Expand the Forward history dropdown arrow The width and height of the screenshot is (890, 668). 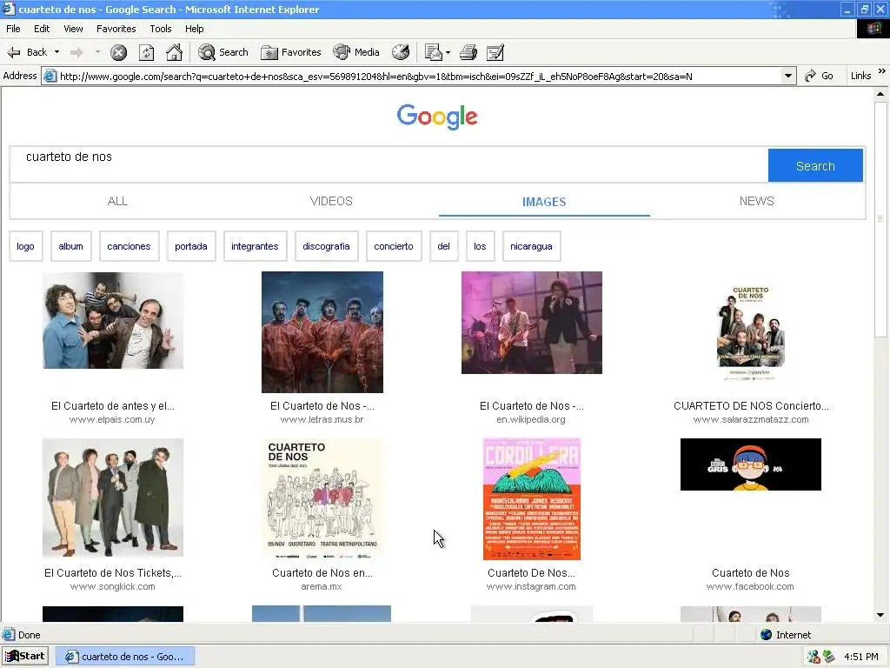click(x=97, y=52)
